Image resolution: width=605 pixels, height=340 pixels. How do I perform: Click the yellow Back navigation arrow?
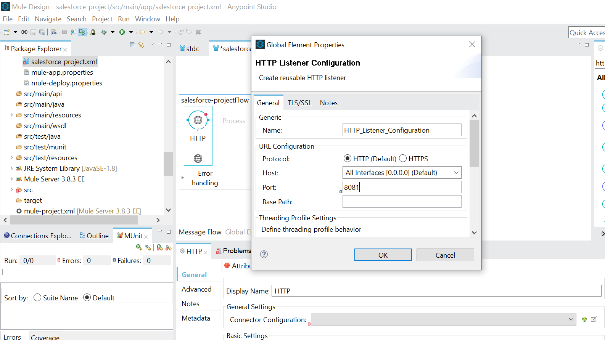pos(142,32)
